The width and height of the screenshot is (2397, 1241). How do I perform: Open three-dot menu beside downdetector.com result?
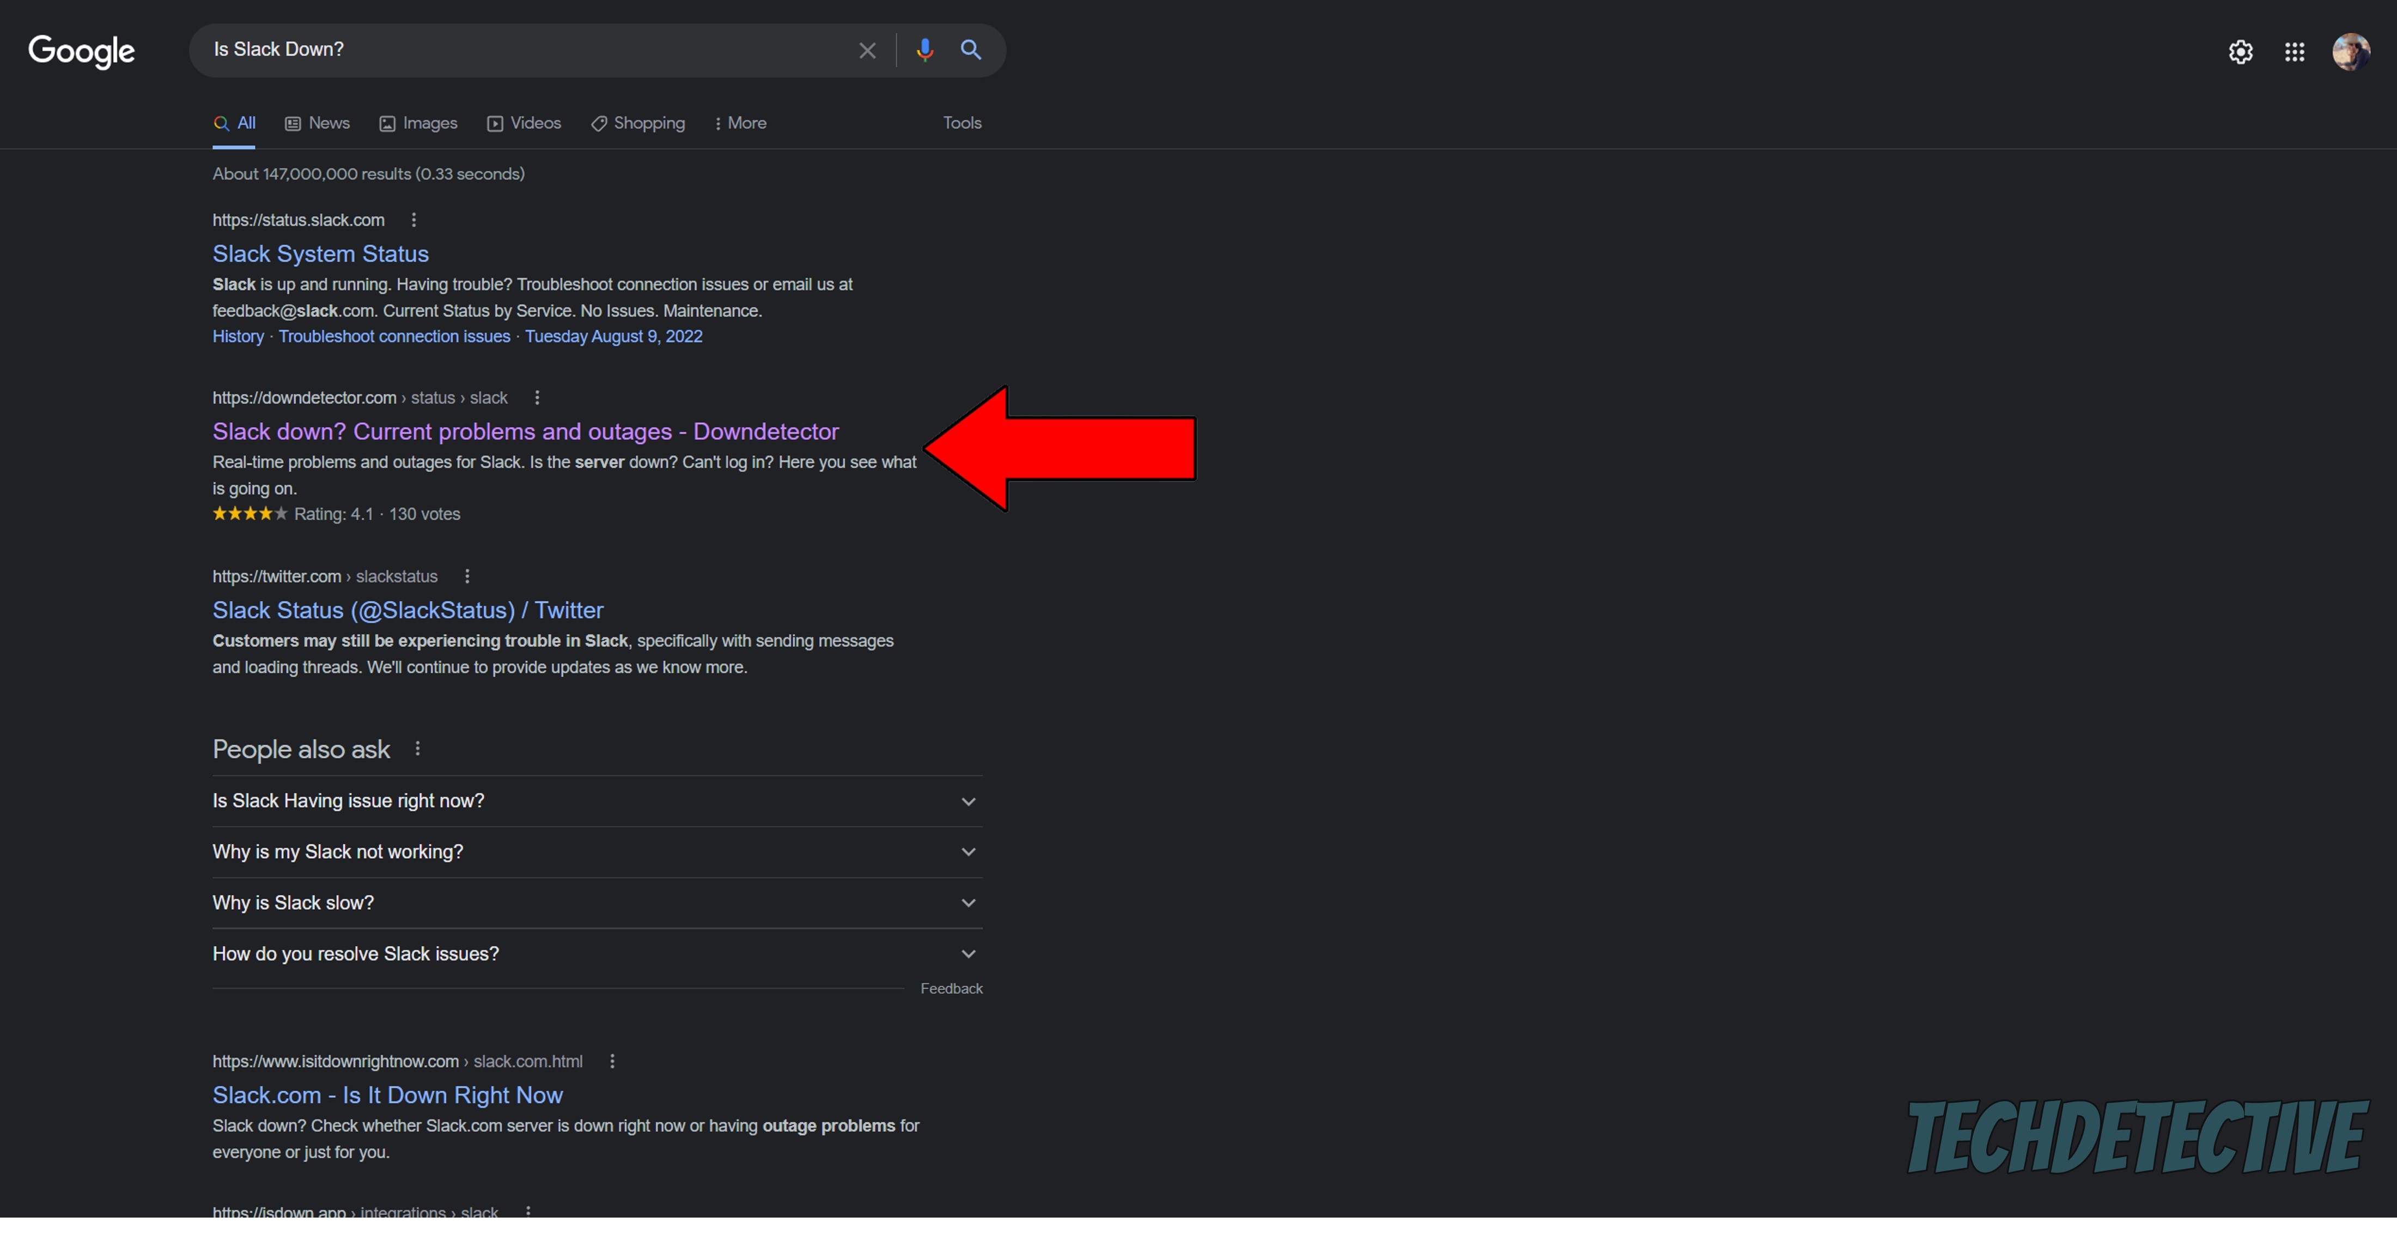[537, 398]
